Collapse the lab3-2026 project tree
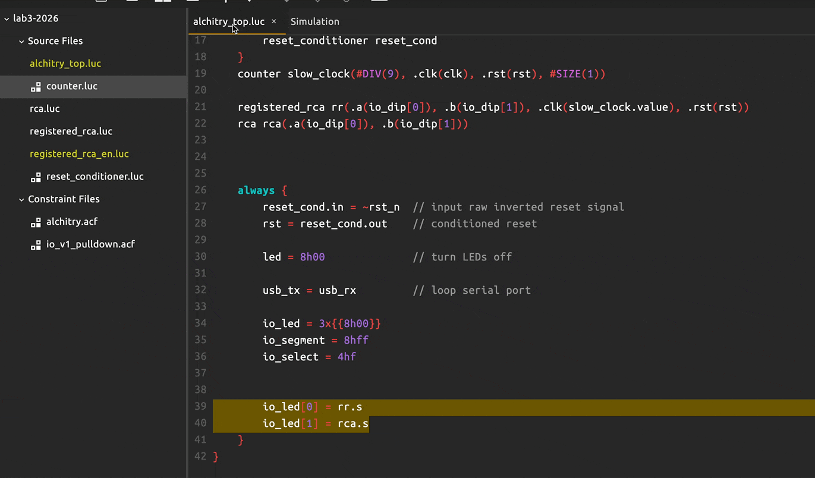Screen dimensions: 815x478 coord(7,18)
